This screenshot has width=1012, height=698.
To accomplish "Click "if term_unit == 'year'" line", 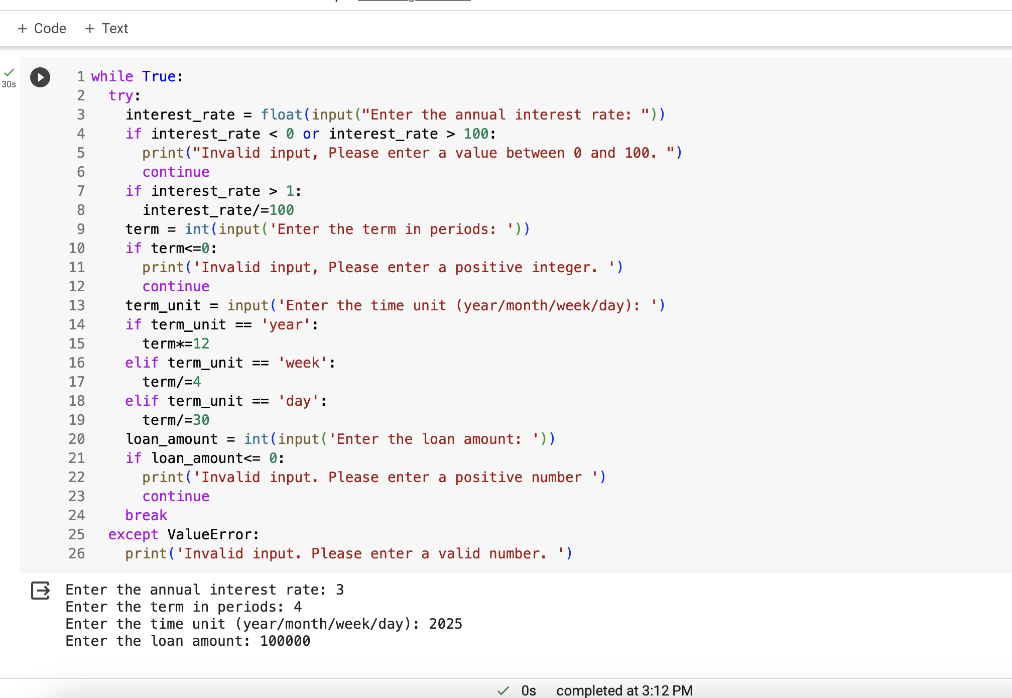I will click(x=222, y=324).
